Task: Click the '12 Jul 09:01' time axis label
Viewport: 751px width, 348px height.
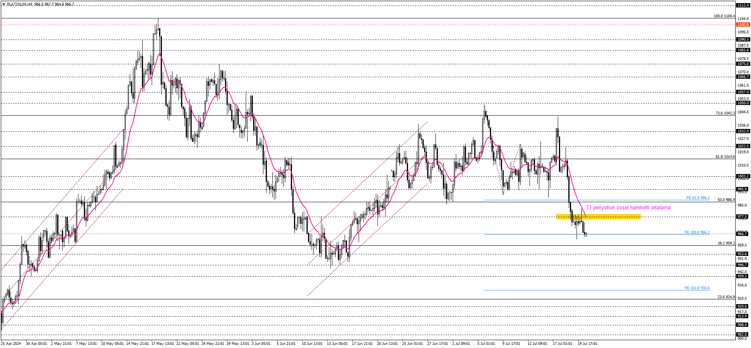Action: pyautogui.click(x=537, y=344)
